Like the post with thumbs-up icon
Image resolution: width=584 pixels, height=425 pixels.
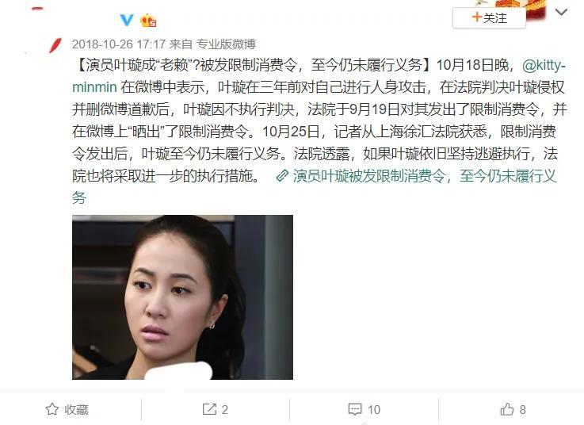click(507, 409)
